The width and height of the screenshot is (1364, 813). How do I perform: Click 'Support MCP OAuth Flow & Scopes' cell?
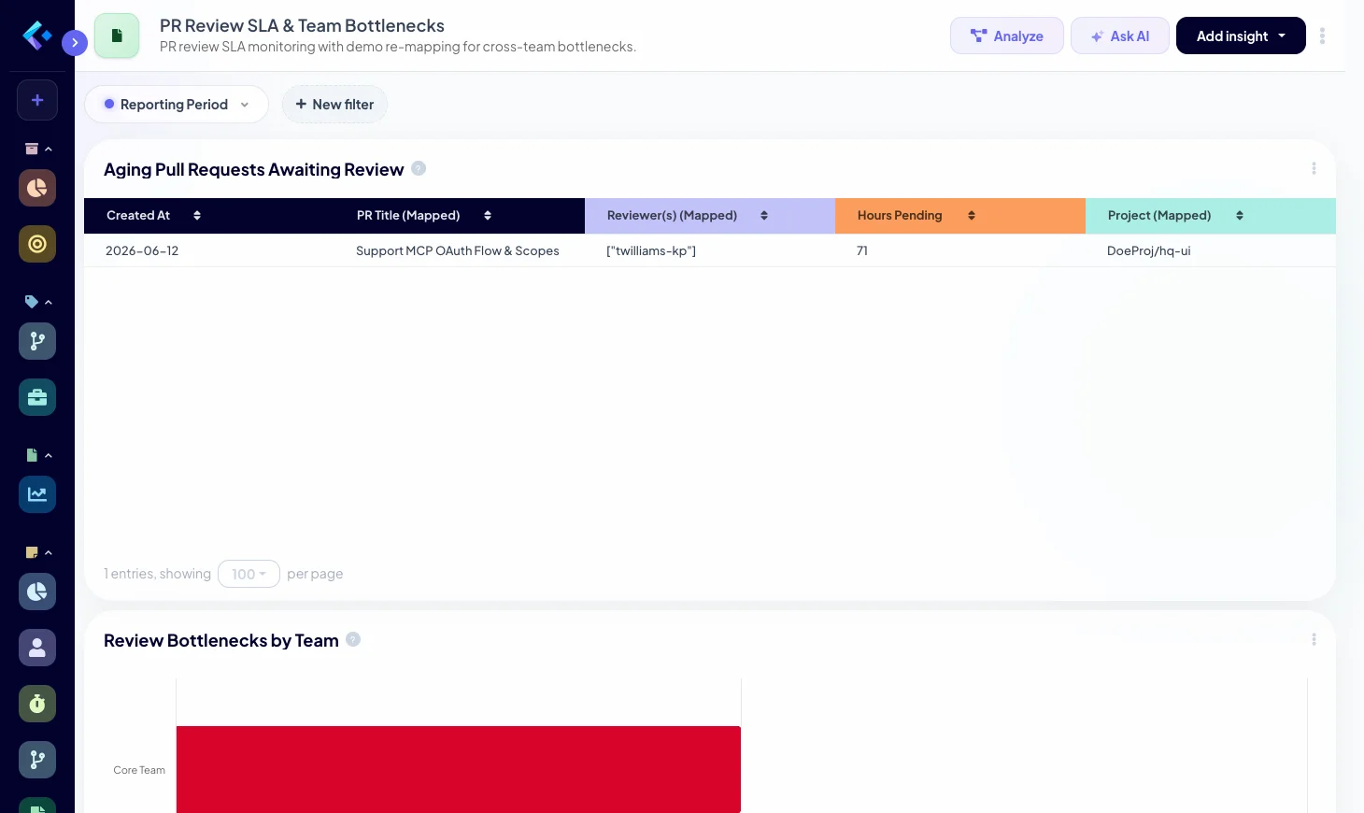pos(458,250)
